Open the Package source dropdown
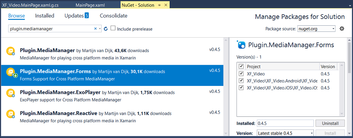The height and width of the screenshot is (138, 353). [x=316, y=29]
